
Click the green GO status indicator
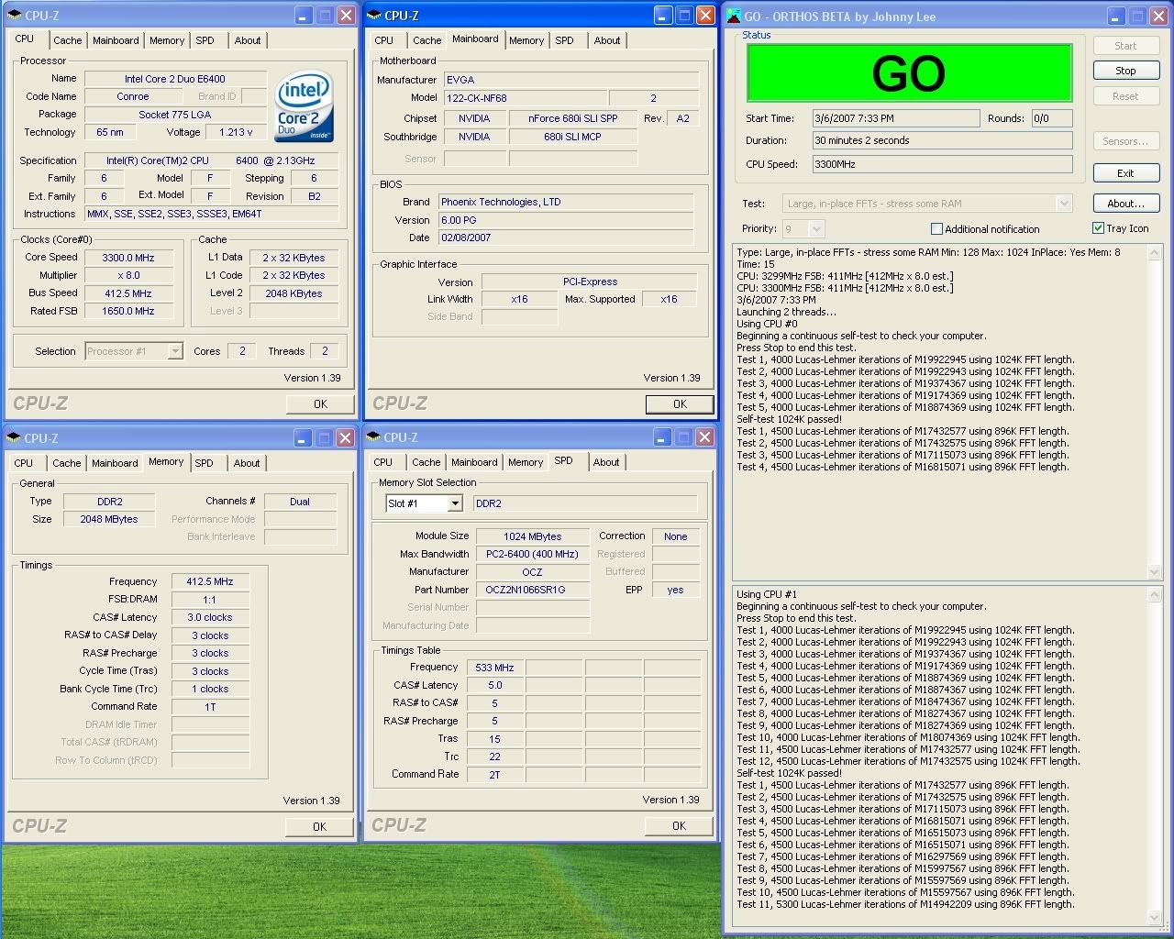click(909, 73)
